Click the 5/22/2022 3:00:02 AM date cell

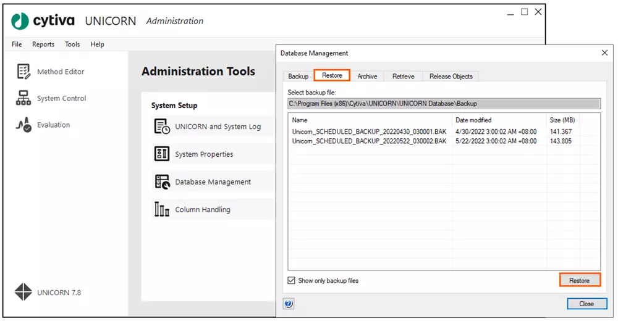coord(496,141)
